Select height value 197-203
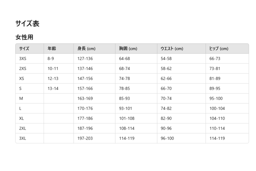Screen dimensions: 256x171 tap(85, 138)
